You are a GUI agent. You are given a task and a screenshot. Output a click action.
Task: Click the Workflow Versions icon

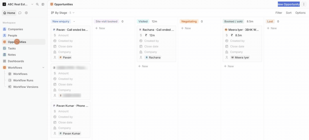tap(10, 87)
